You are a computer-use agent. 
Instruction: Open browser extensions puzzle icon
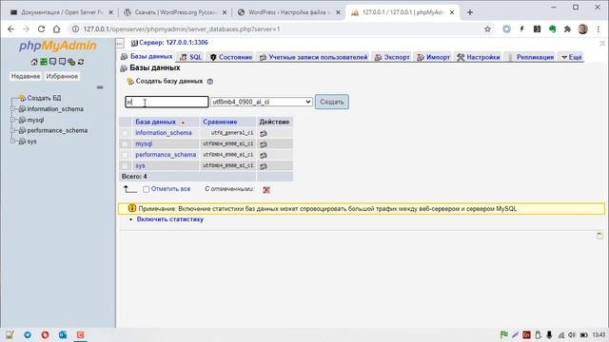click(x=567, y=29)
